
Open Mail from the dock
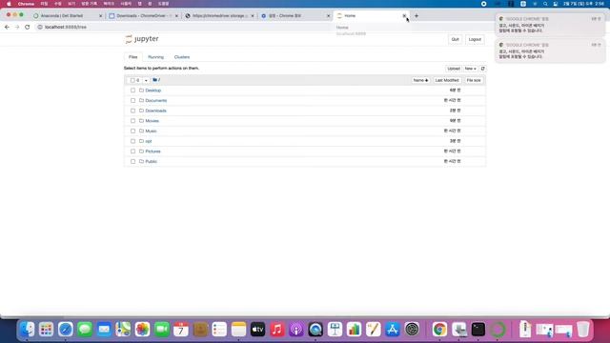tap(104, 330)
